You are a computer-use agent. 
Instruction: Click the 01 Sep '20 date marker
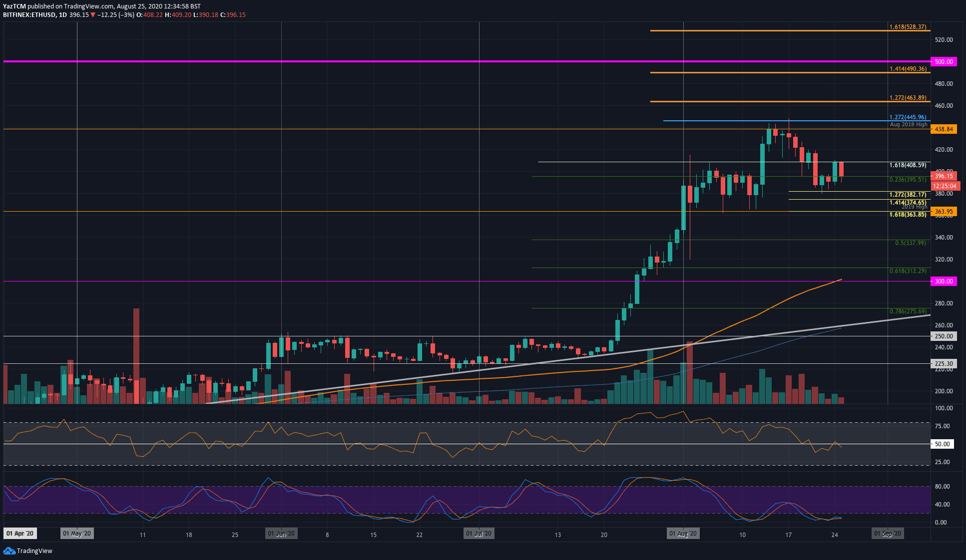pos(888,534)
